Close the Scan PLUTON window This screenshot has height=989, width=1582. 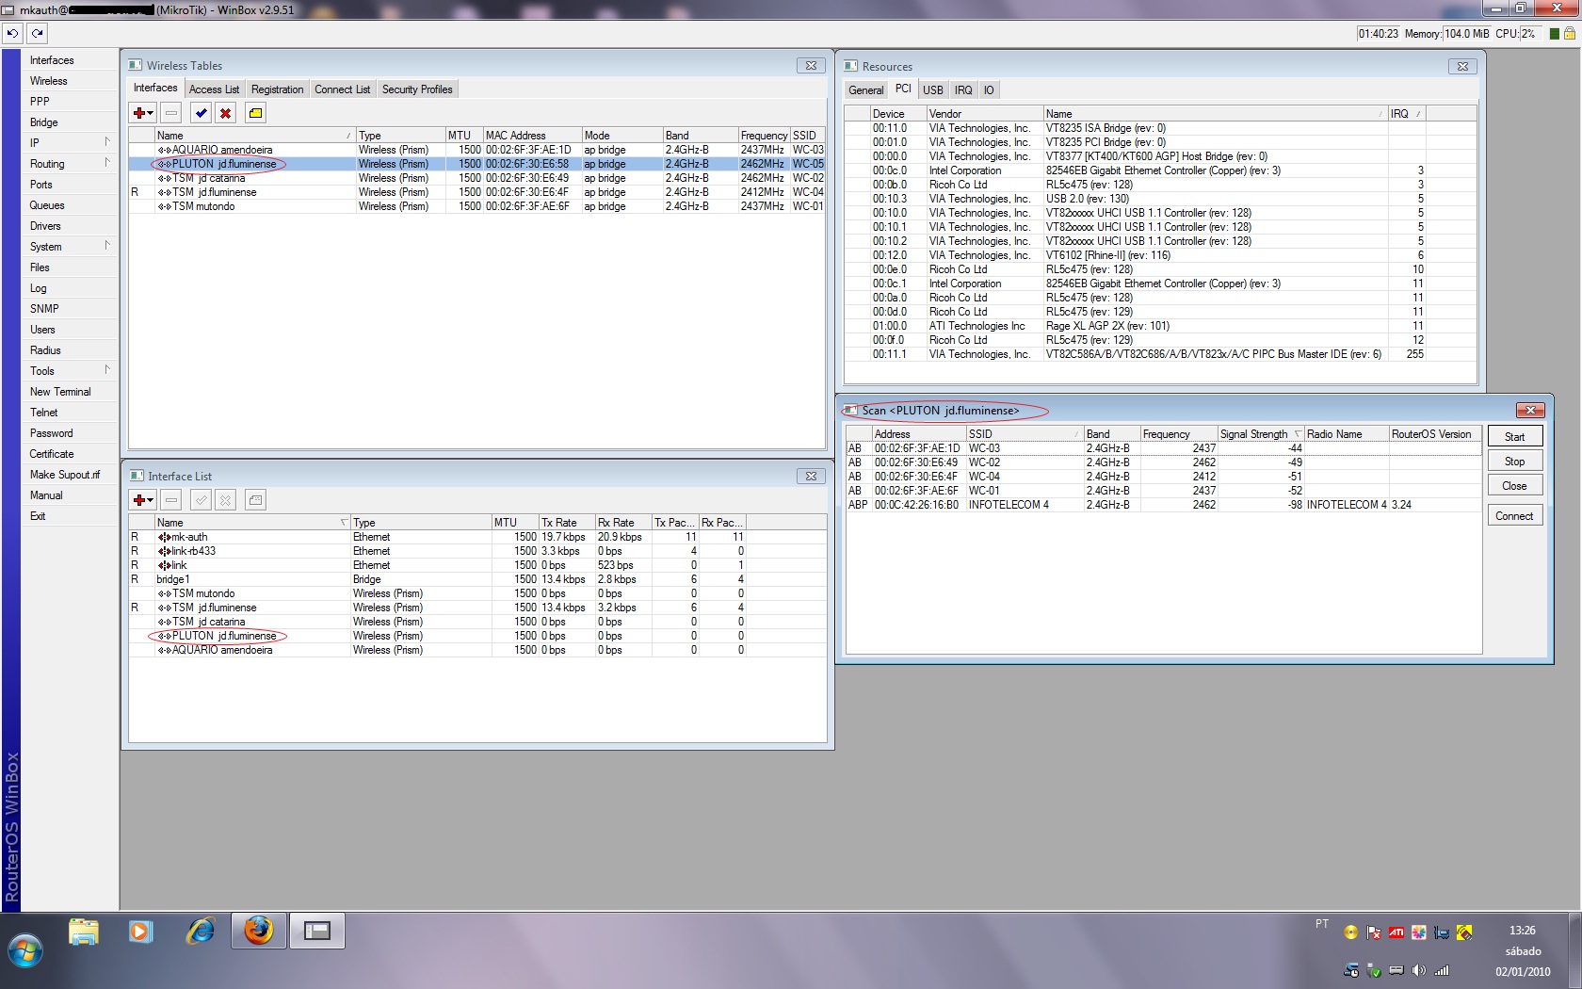point(1530,411)
